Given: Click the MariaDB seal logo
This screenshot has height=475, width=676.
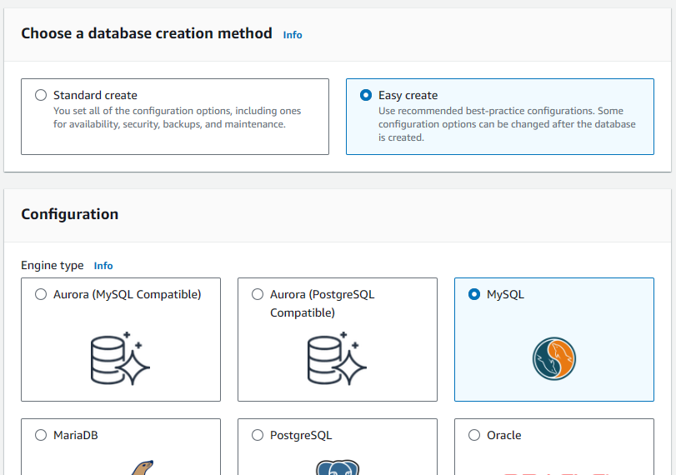Looking at the screenshot, I should (x=141, y=467).
